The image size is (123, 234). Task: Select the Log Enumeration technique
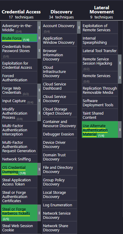pyautogui.click(x=60, y=205)
